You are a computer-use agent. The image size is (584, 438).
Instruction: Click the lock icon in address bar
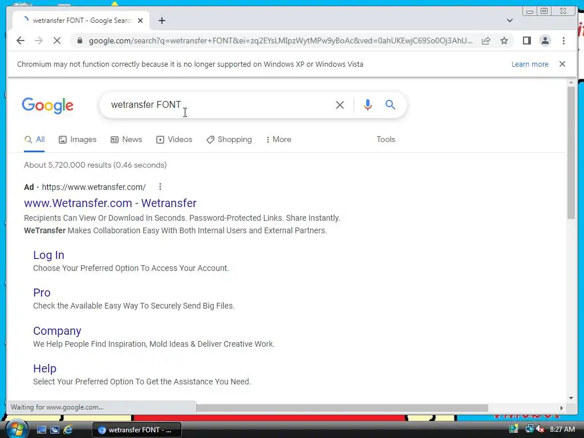79,40
